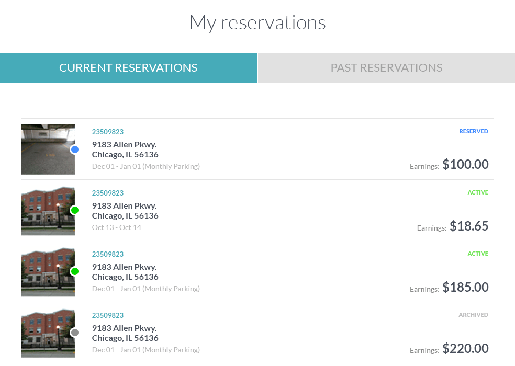This screenshot has height=366, width=515.
Task: Click the blue status dot on the first reservation
Action: pos(74,150)
